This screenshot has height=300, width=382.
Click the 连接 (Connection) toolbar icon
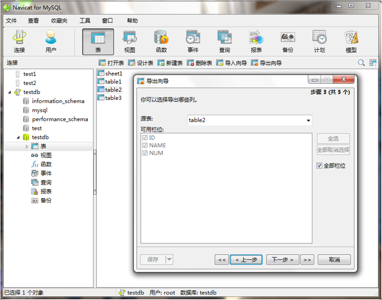pyautogui.click(x=19, y=42)
